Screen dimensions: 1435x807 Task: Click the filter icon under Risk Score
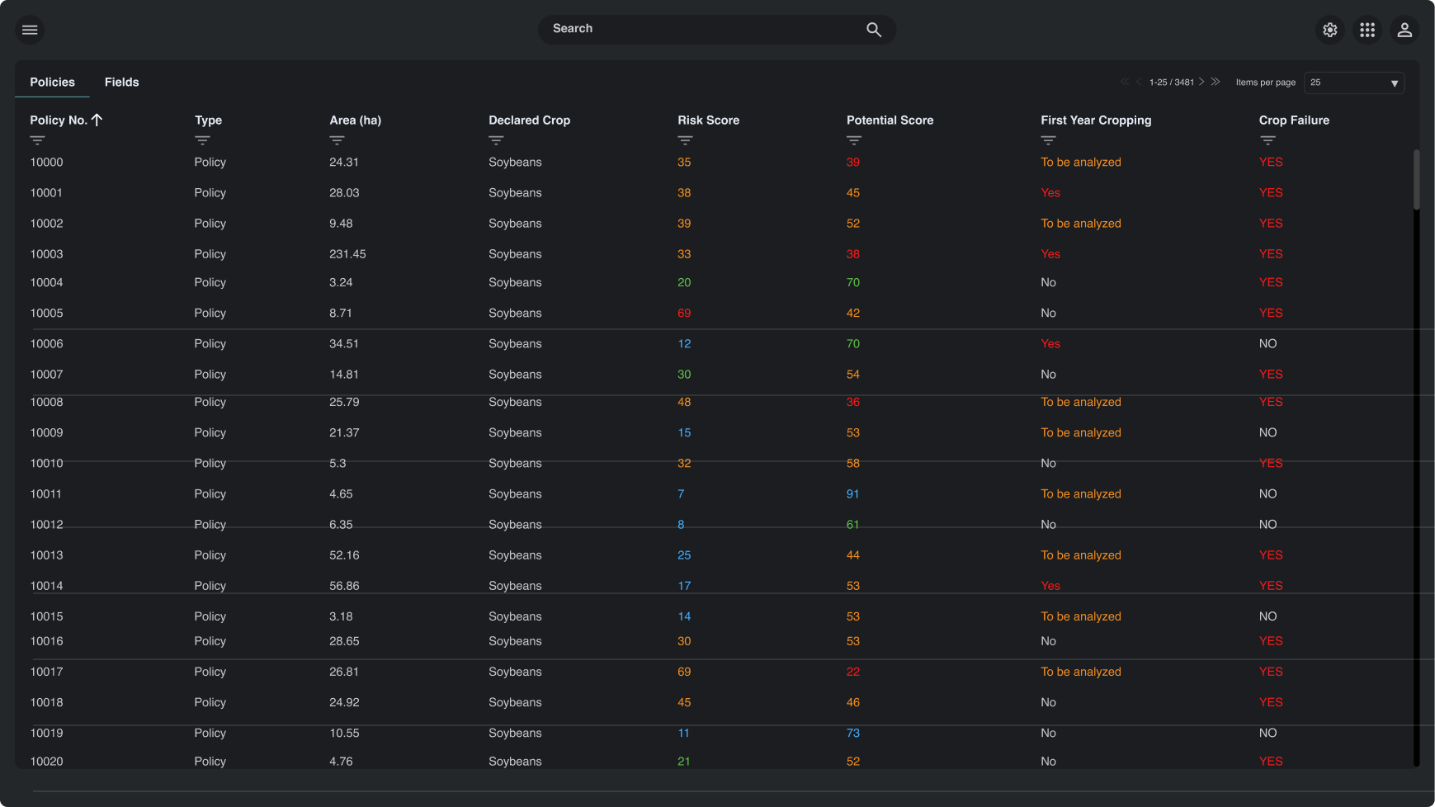point(685,140)
